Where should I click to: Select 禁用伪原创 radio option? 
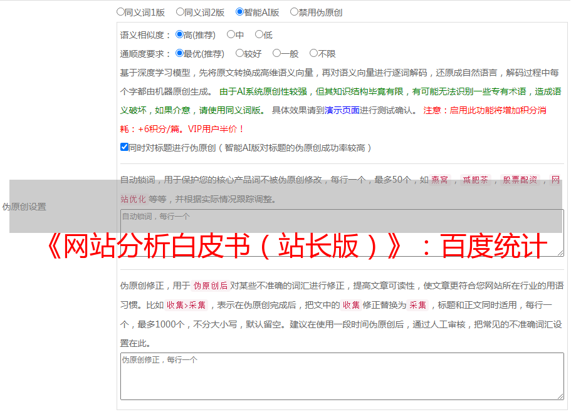tap(294, 12)
